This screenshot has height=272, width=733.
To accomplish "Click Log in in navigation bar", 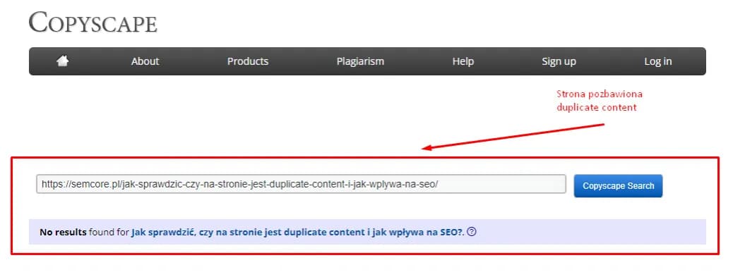I will click(657, 61).
